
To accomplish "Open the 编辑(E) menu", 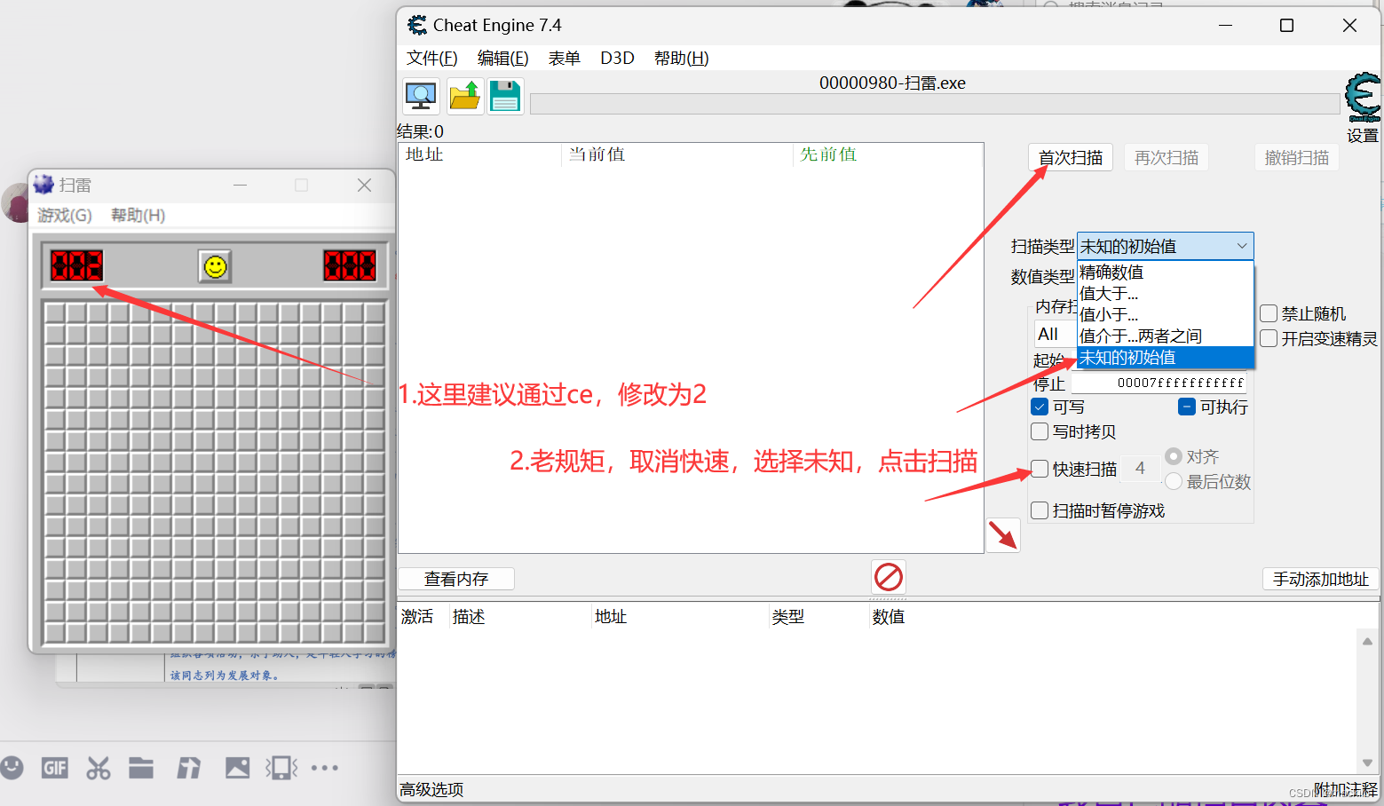I will tap(503, 58).
